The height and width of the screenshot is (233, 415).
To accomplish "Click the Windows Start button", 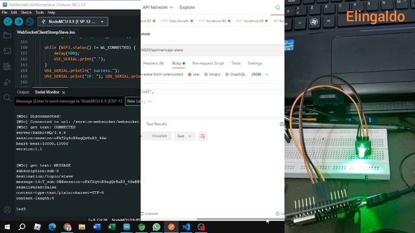I will coord(7,227).
